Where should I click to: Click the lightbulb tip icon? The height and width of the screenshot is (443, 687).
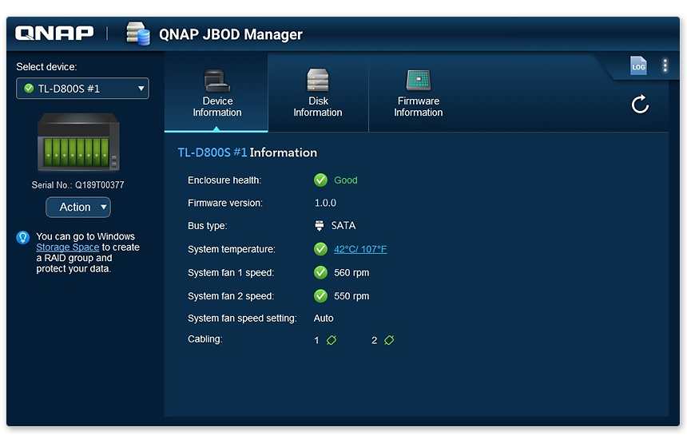(x=23, y=237)
